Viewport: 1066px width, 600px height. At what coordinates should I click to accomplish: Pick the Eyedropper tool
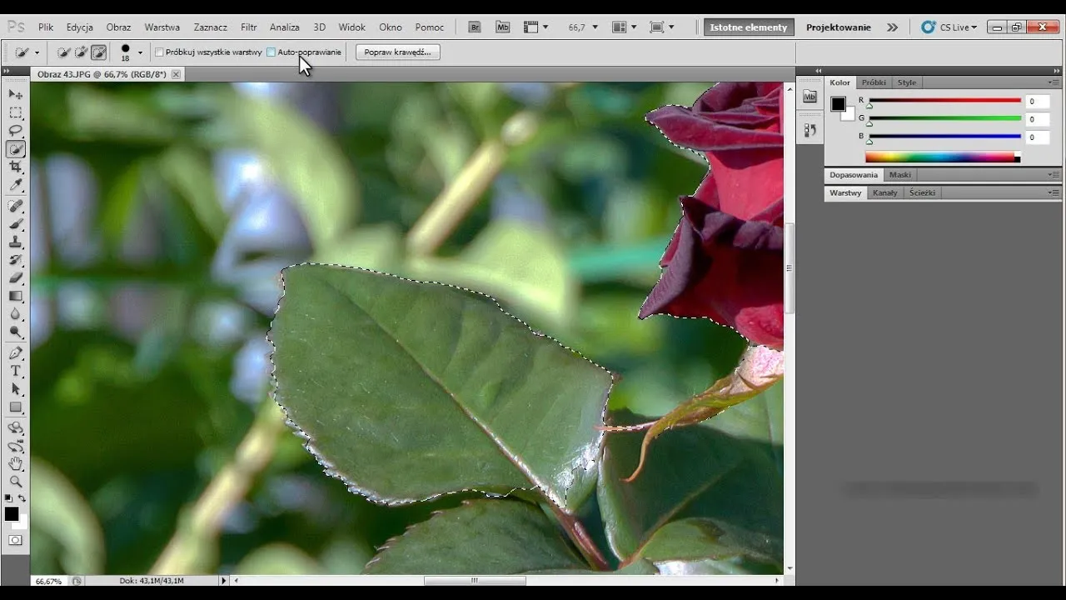tap(16, 186)
